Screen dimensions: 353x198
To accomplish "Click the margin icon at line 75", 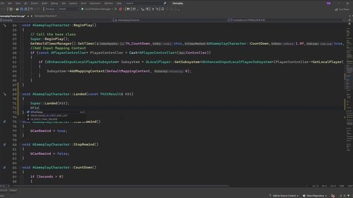I will (5, 122).
